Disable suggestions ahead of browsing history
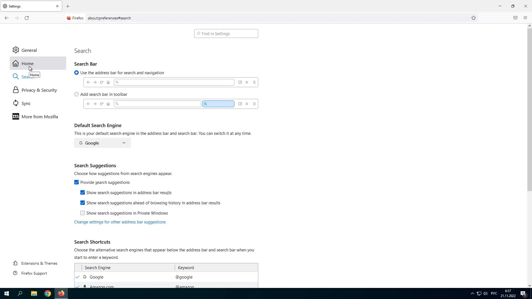The image size is (532, 299). click(x=83, y=203)
